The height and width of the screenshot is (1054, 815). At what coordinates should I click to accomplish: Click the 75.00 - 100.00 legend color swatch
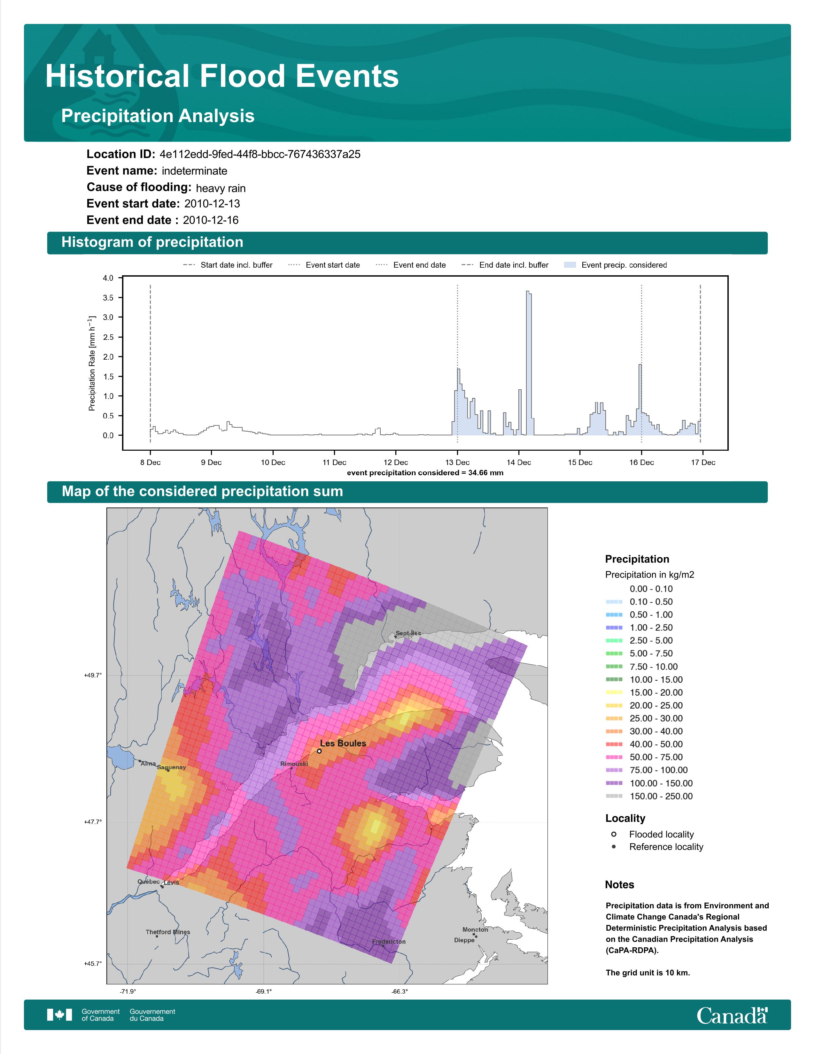614,770
